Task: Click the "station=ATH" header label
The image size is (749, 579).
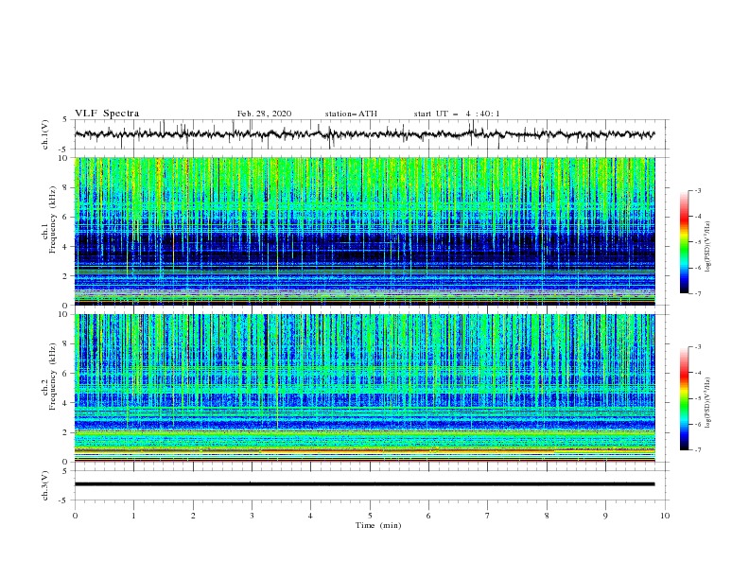Action: [x=351, y=114]
